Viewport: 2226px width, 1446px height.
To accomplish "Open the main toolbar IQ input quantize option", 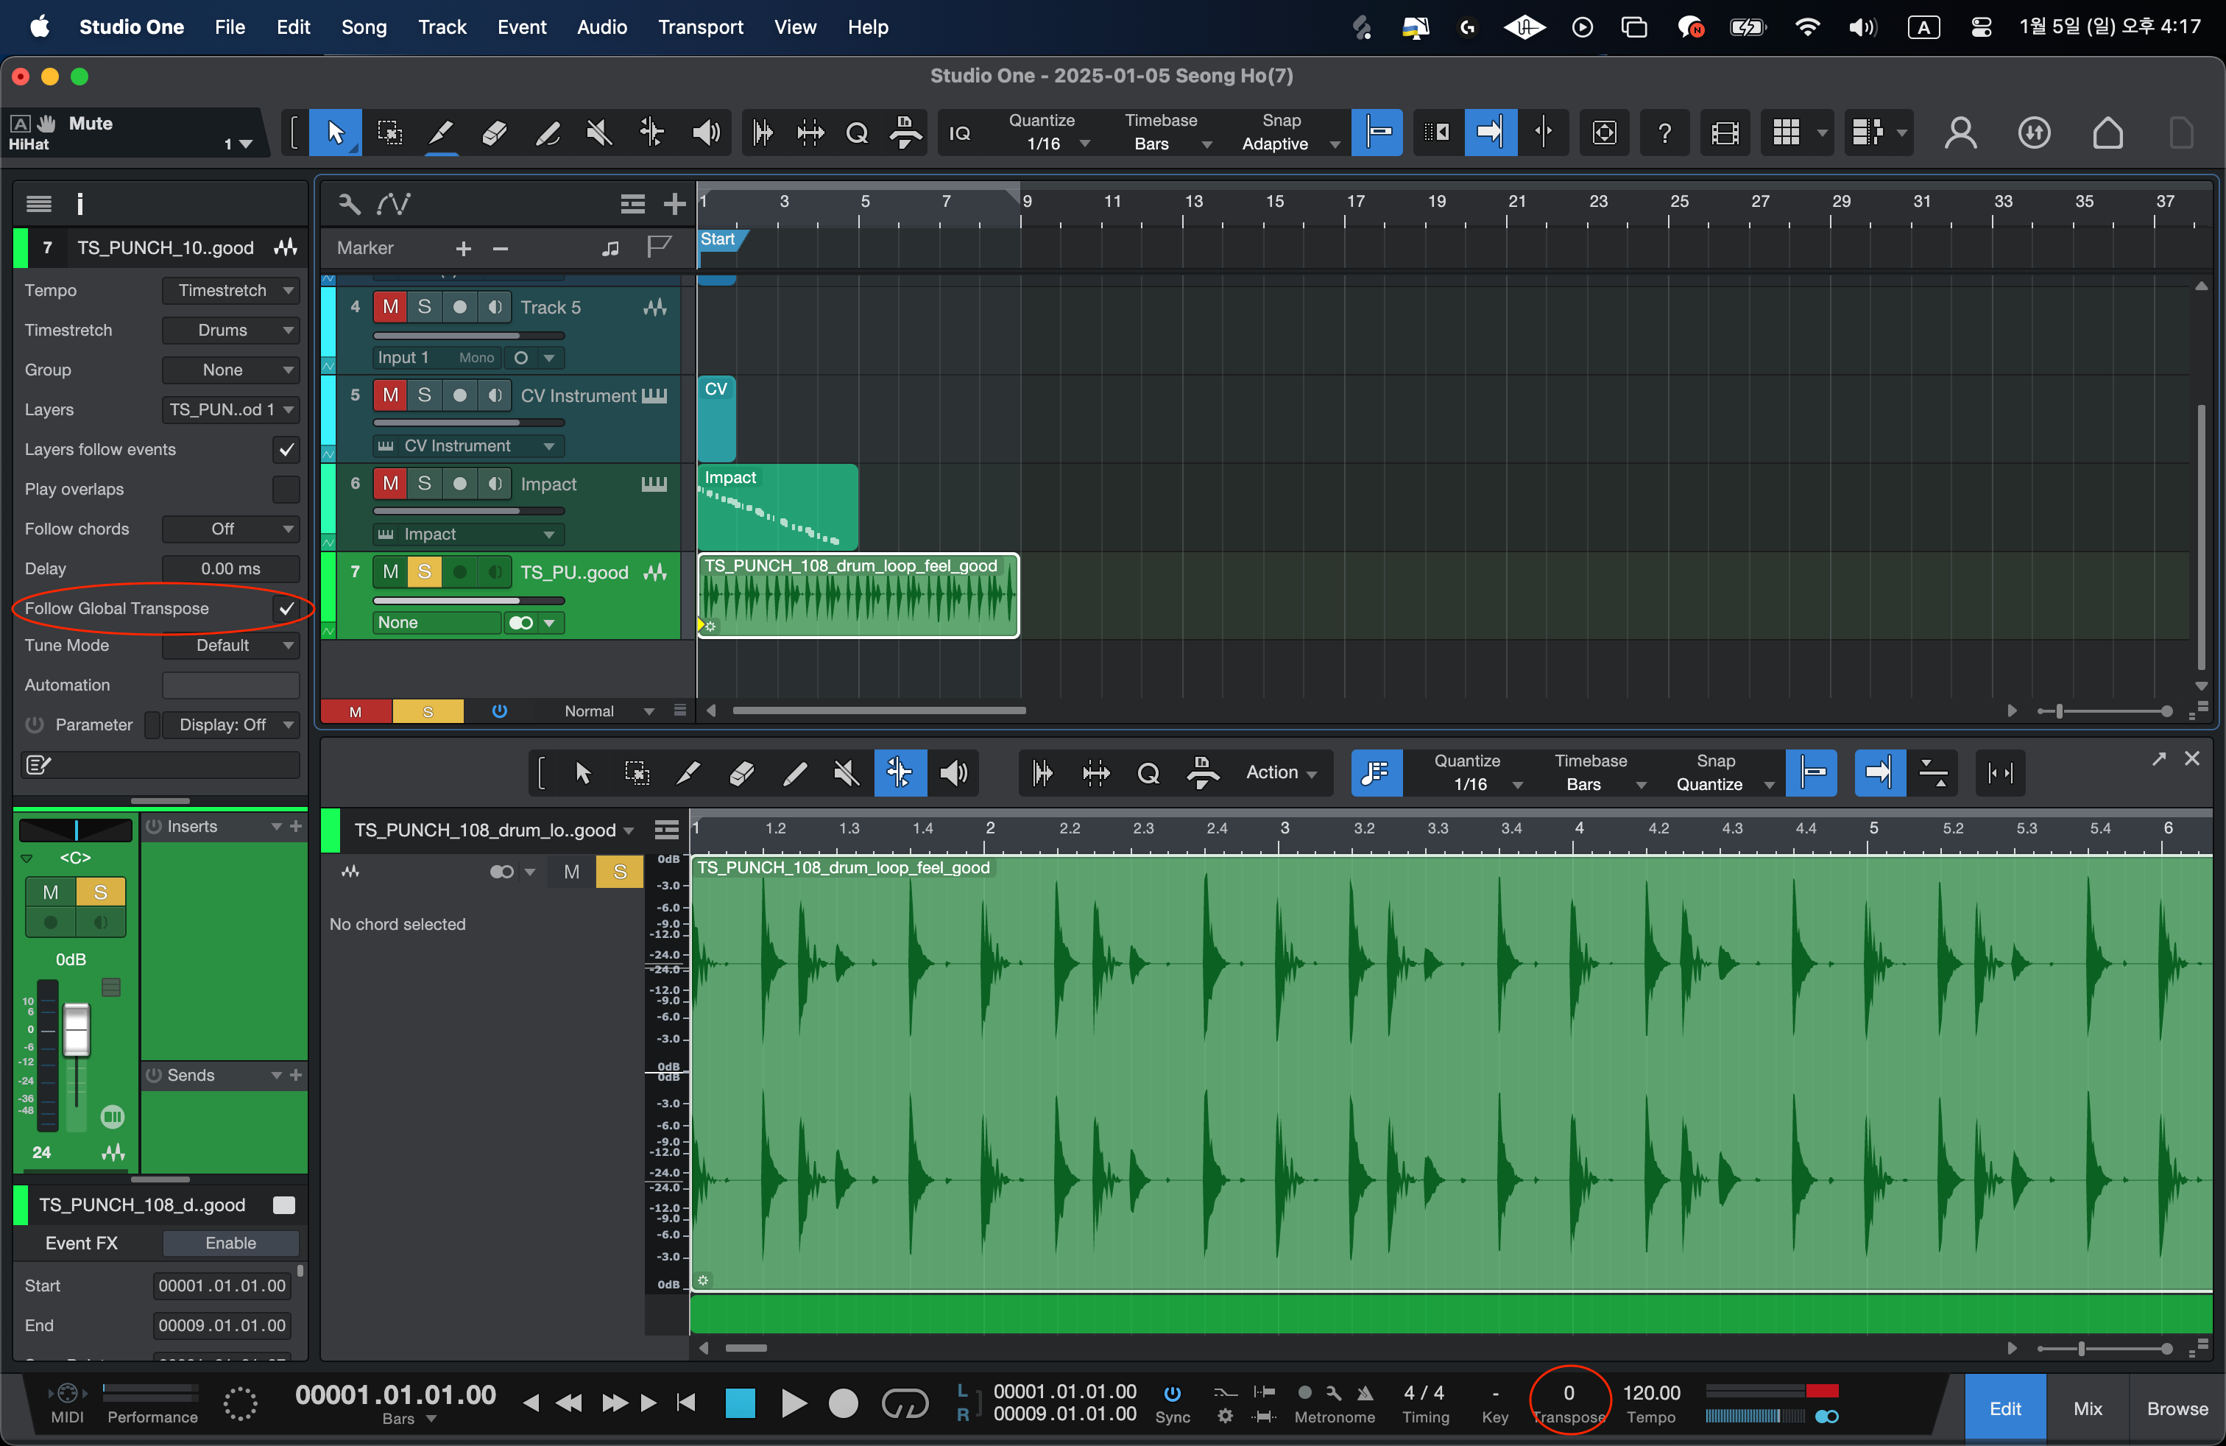I will point(960,133).
